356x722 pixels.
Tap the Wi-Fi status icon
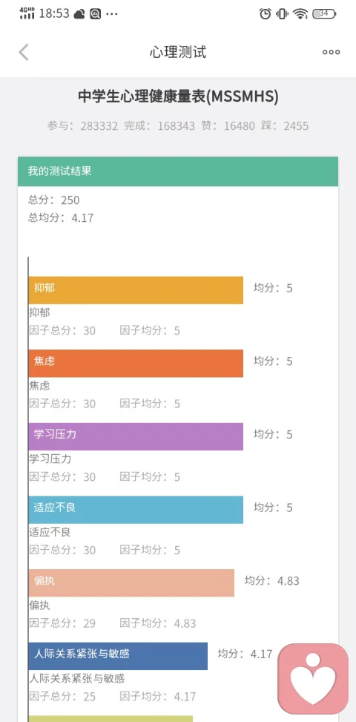point(300,14)
